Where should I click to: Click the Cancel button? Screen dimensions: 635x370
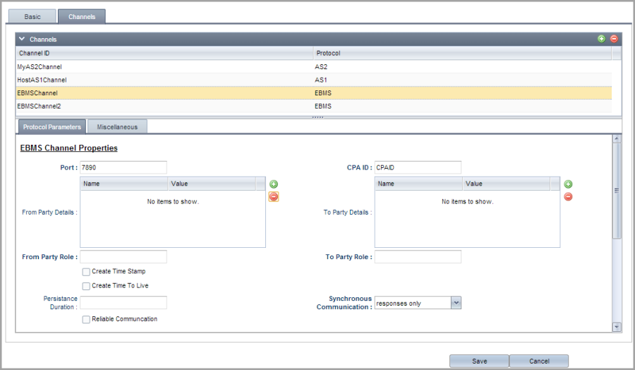(x=538, y=361)
